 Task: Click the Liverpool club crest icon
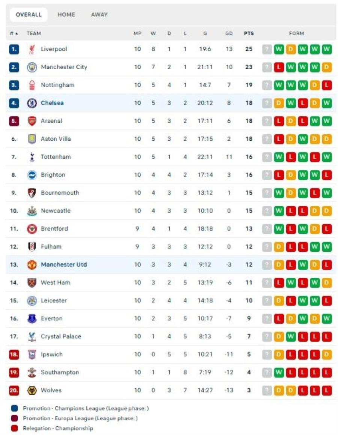point(32,49)
